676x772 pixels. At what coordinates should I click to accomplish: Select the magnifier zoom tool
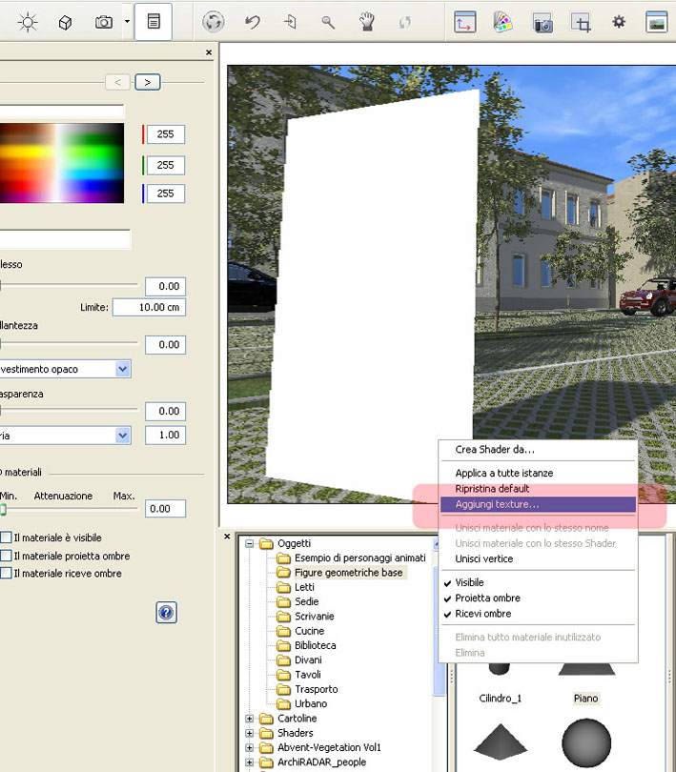tap(329, 22)
